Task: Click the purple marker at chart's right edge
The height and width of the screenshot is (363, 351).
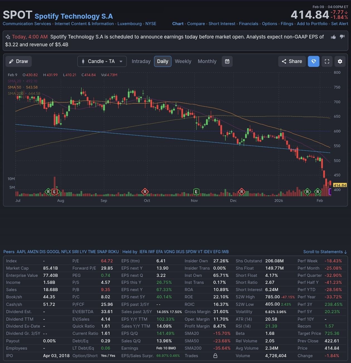Action: [x=330, y=192]
